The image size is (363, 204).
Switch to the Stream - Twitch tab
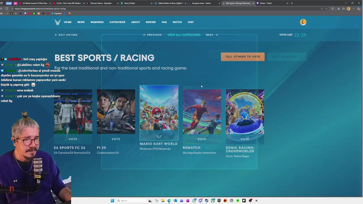tap(272, 3)
